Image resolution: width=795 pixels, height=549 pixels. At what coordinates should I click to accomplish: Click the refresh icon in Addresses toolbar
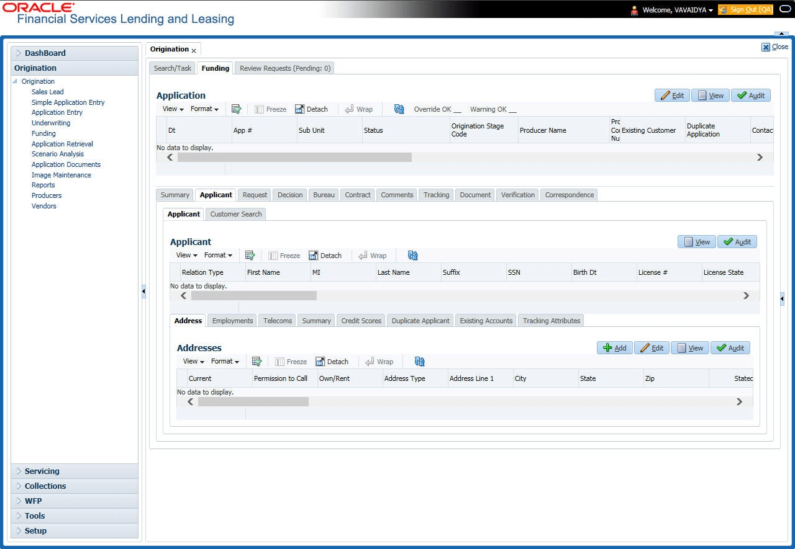coord(420,362)
